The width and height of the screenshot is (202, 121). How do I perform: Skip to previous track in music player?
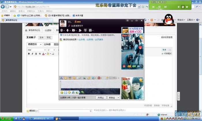[x=153, y=7]
